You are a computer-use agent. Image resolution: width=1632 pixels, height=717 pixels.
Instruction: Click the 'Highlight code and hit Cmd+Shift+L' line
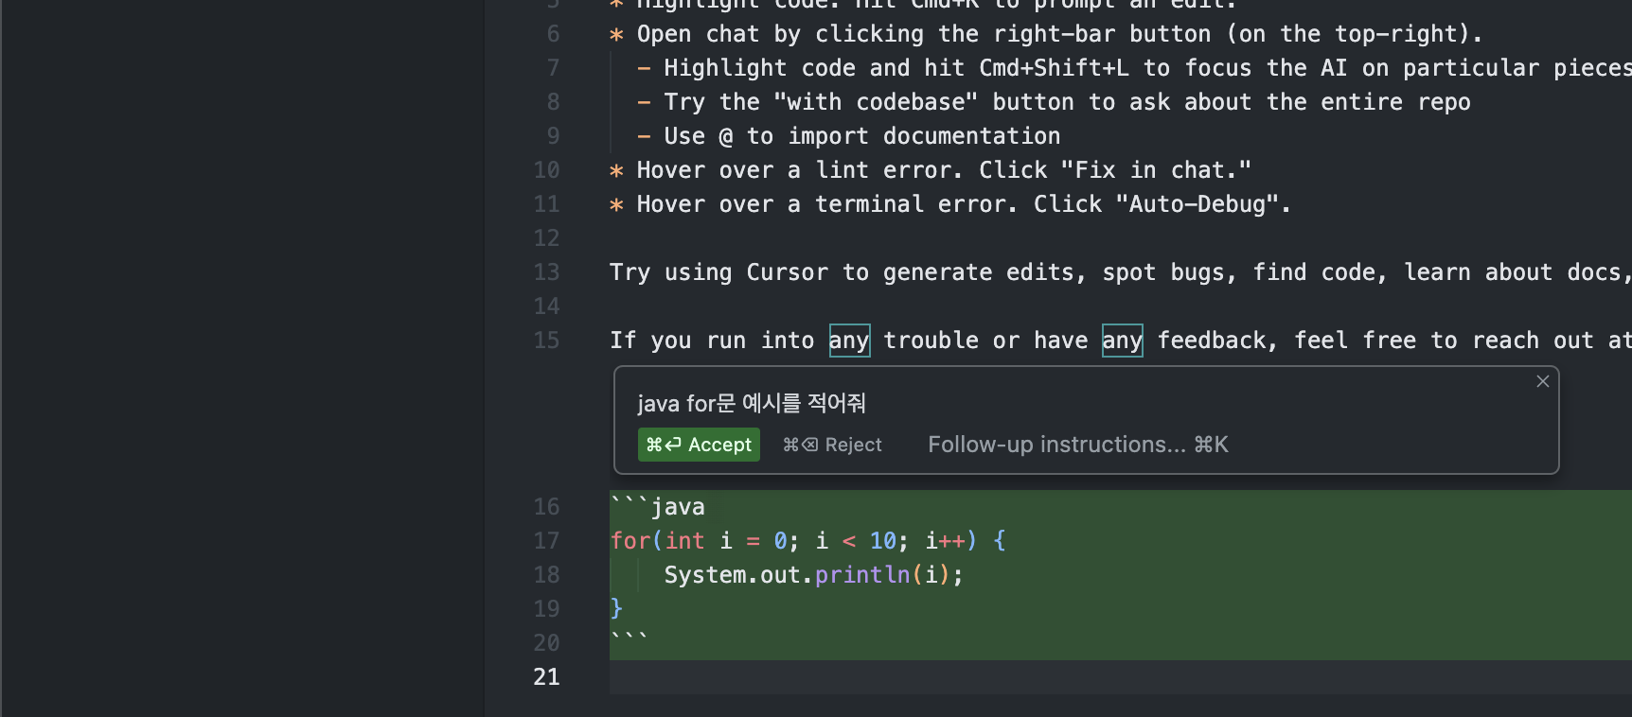pos(1134,68)
